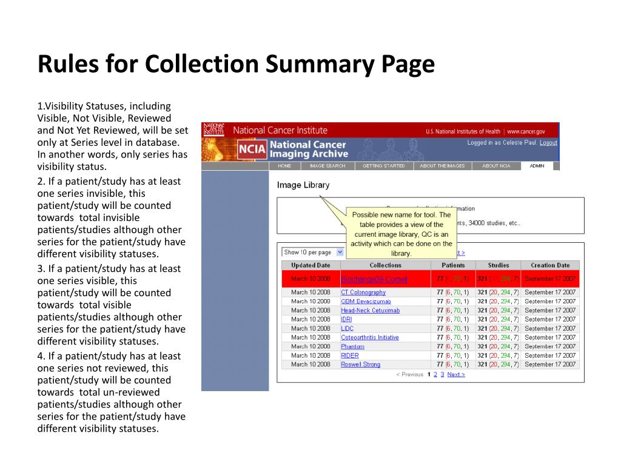Viewport: 621px width, 465px height.
Task: Open the LIDC collection link
Action: pyautogui.click(x=347, y=329)
